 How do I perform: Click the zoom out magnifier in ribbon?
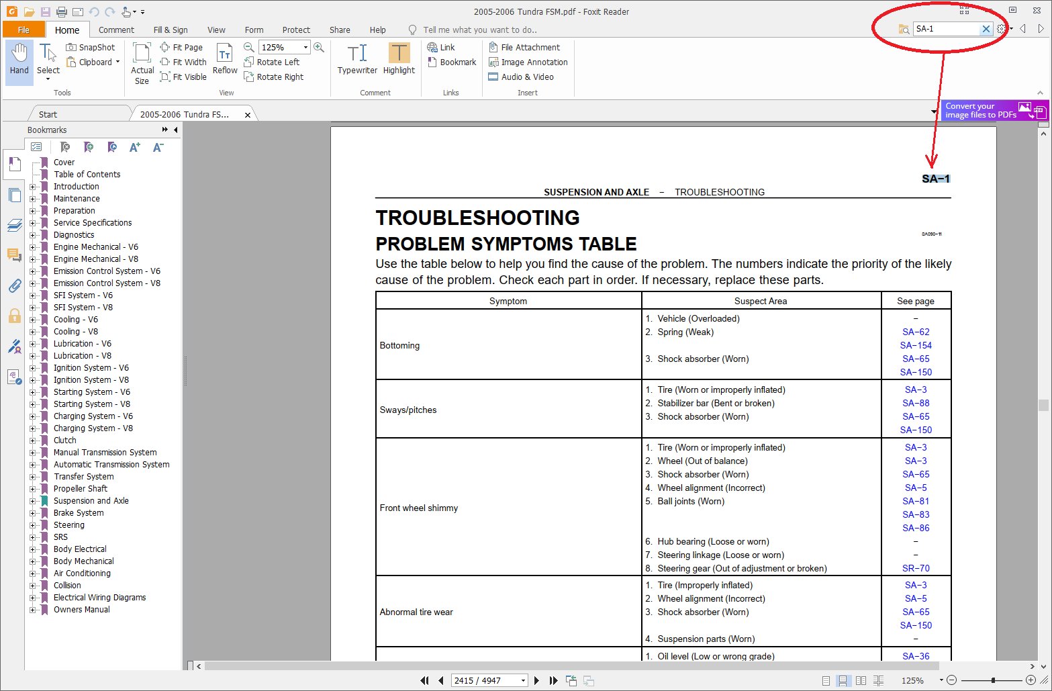pyautogui.click(x=248, y=48)
